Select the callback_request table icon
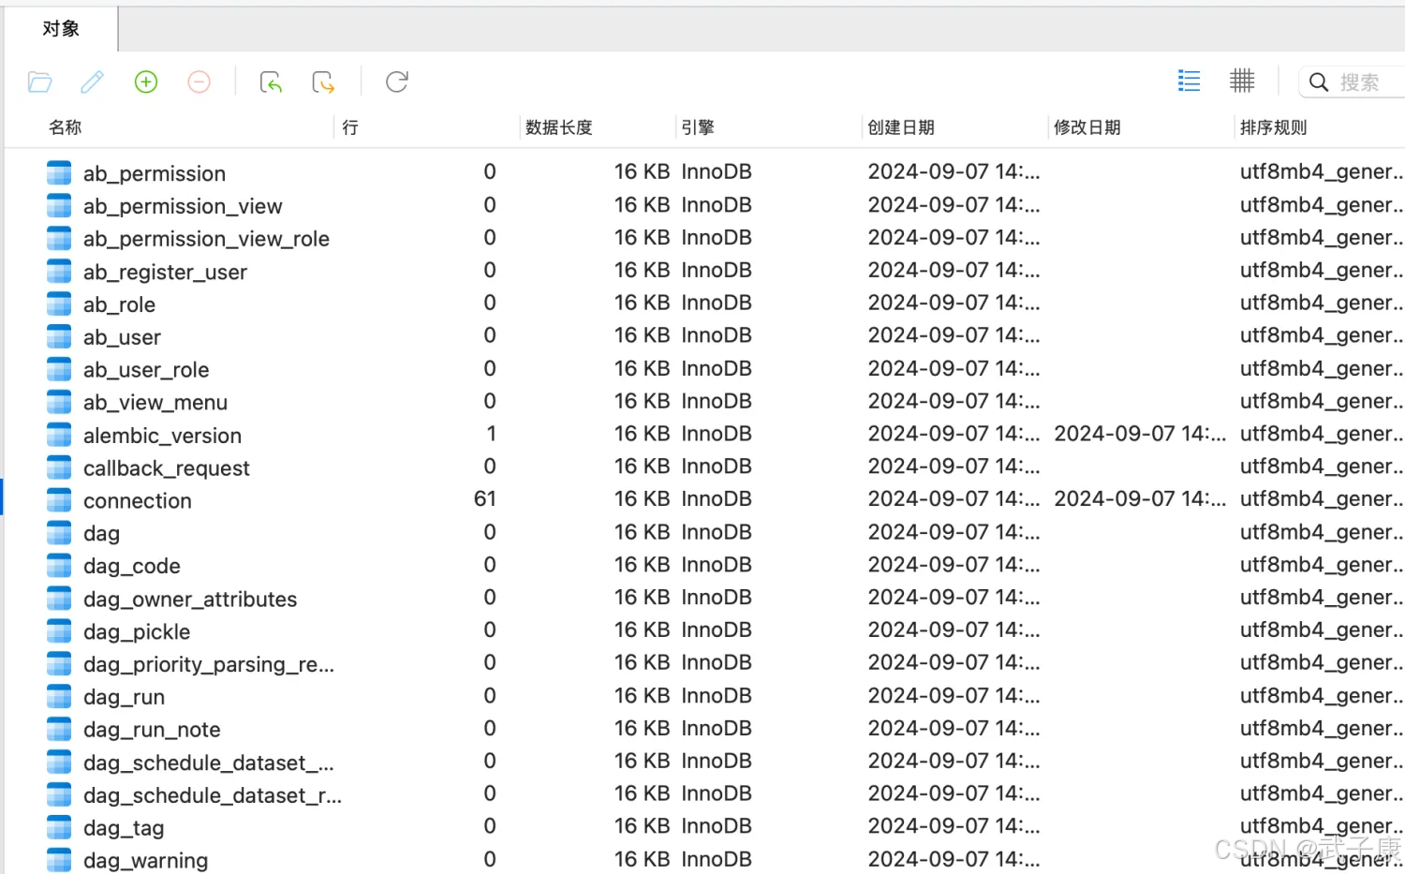 tap(59, 467)
